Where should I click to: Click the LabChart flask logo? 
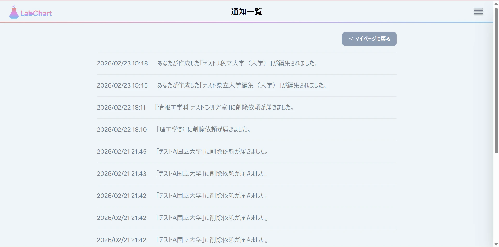31,12
